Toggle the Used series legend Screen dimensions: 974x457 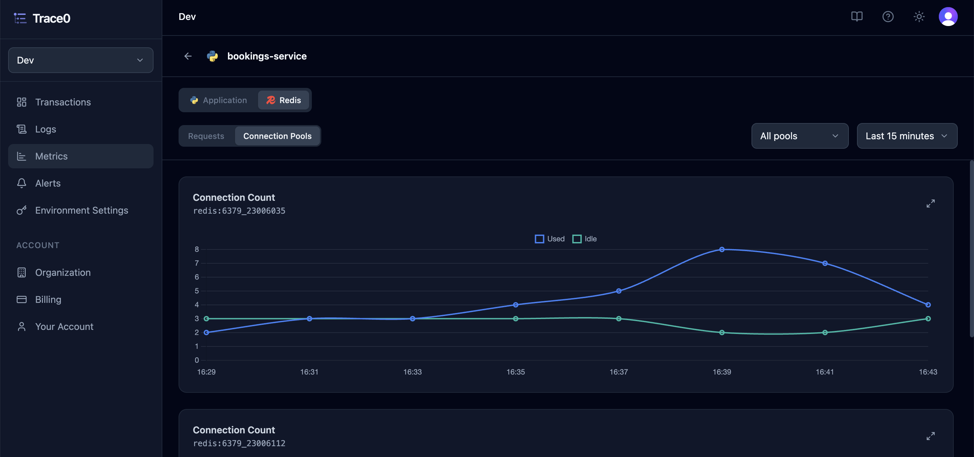coord(549,239)
